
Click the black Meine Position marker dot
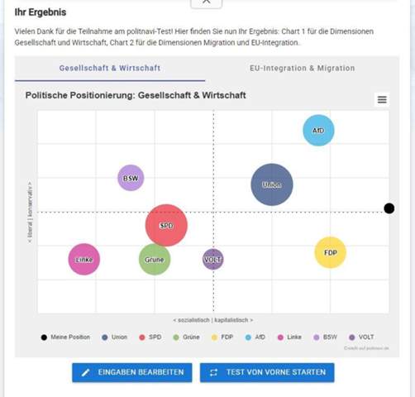pos(389,208)
